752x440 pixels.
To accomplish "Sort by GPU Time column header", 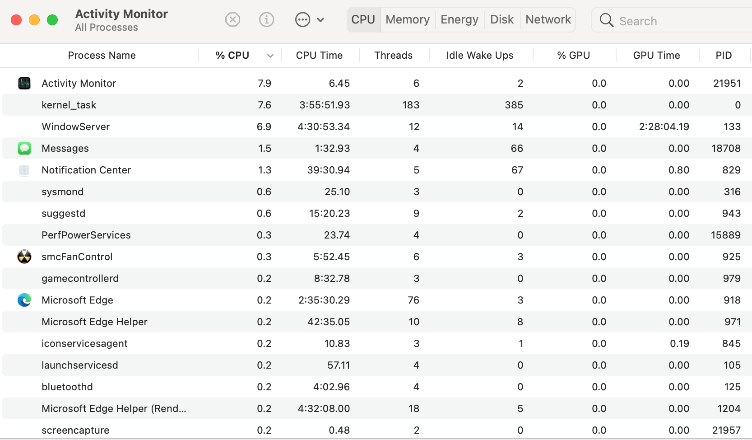I will [x=657, y=55].
